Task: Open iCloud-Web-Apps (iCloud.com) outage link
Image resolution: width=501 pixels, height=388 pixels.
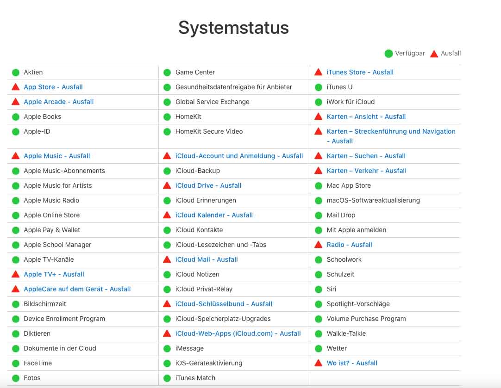Action: coord(238,333)
